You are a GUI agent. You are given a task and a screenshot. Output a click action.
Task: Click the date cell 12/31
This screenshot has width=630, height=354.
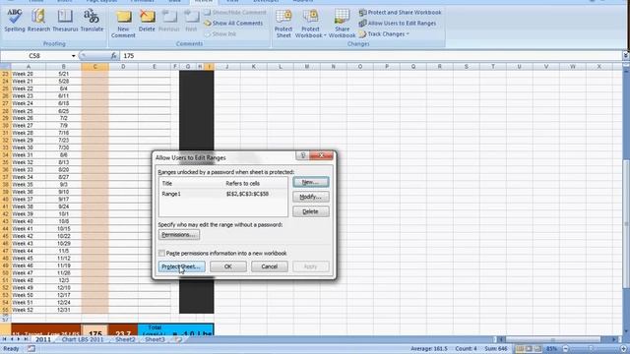coord(63,310)
